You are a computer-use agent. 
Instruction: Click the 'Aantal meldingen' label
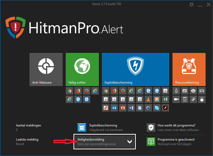pyautogui.click(x=28, y=125)
